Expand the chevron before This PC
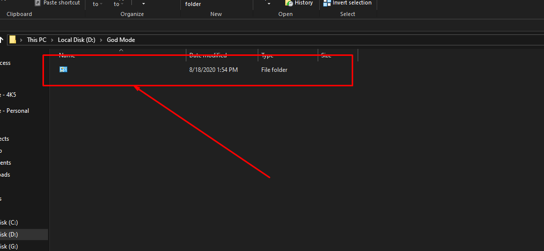This screenshot has height=251, width=544. coord(21,40)
